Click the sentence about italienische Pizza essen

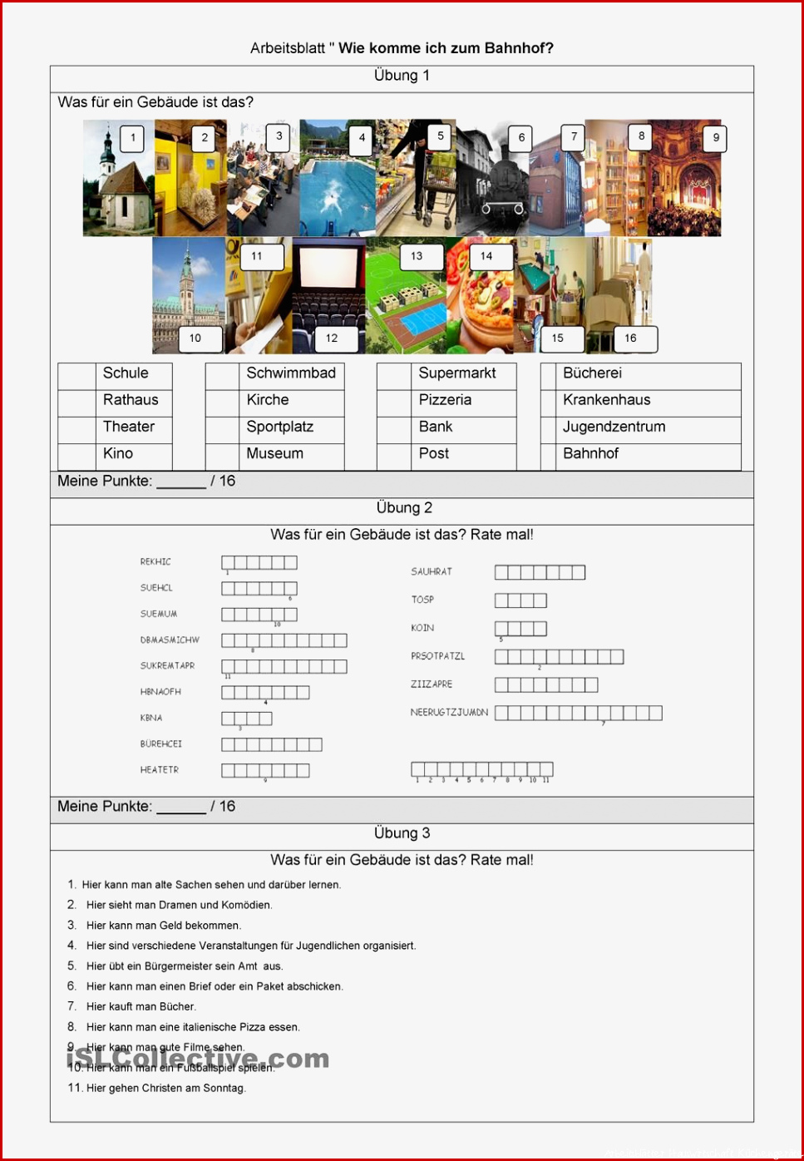click(x=193, y=1027)
